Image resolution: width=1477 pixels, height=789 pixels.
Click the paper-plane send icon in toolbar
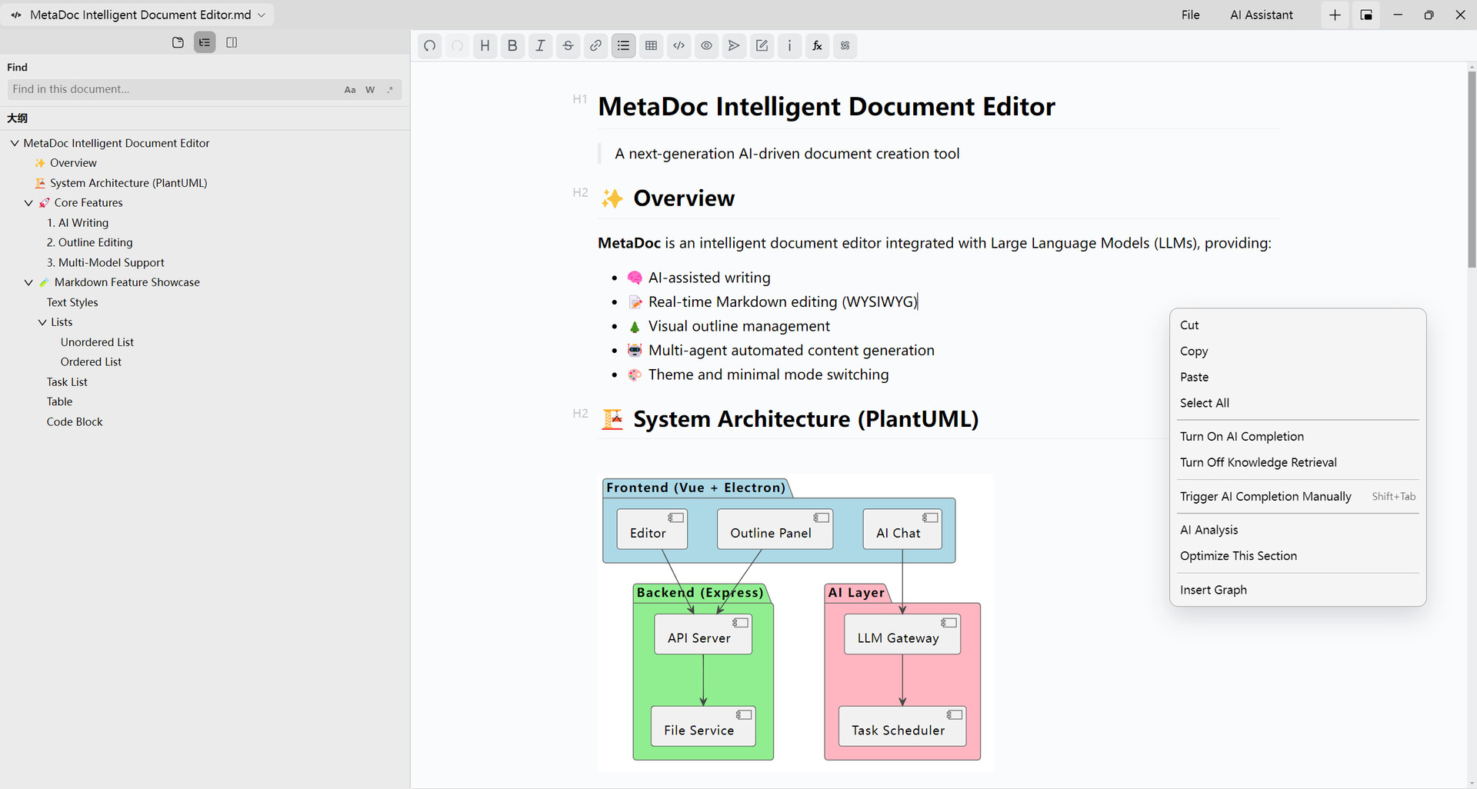pyautogui.click(x=735, y=46)
